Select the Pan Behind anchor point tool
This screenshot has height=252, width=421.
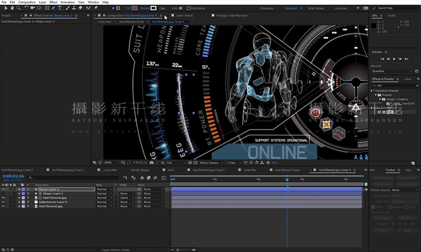point(39,8)
